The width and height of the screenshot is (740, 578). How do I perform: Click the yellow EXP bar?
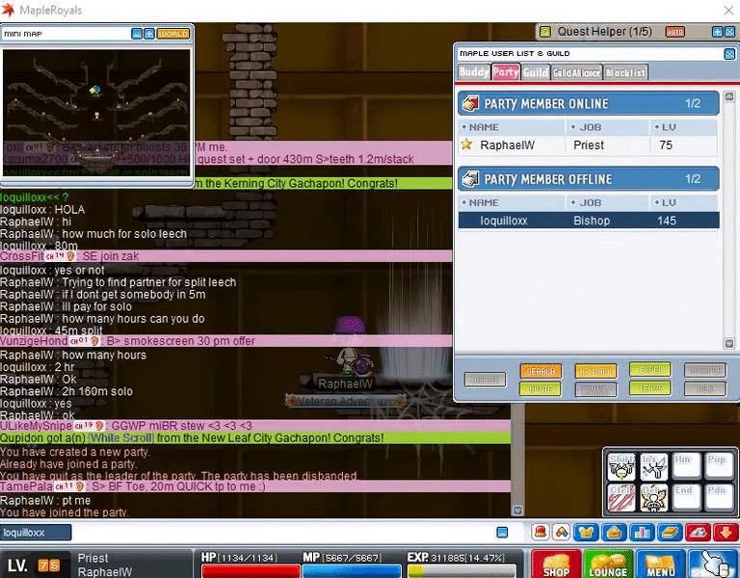(462, 571)
